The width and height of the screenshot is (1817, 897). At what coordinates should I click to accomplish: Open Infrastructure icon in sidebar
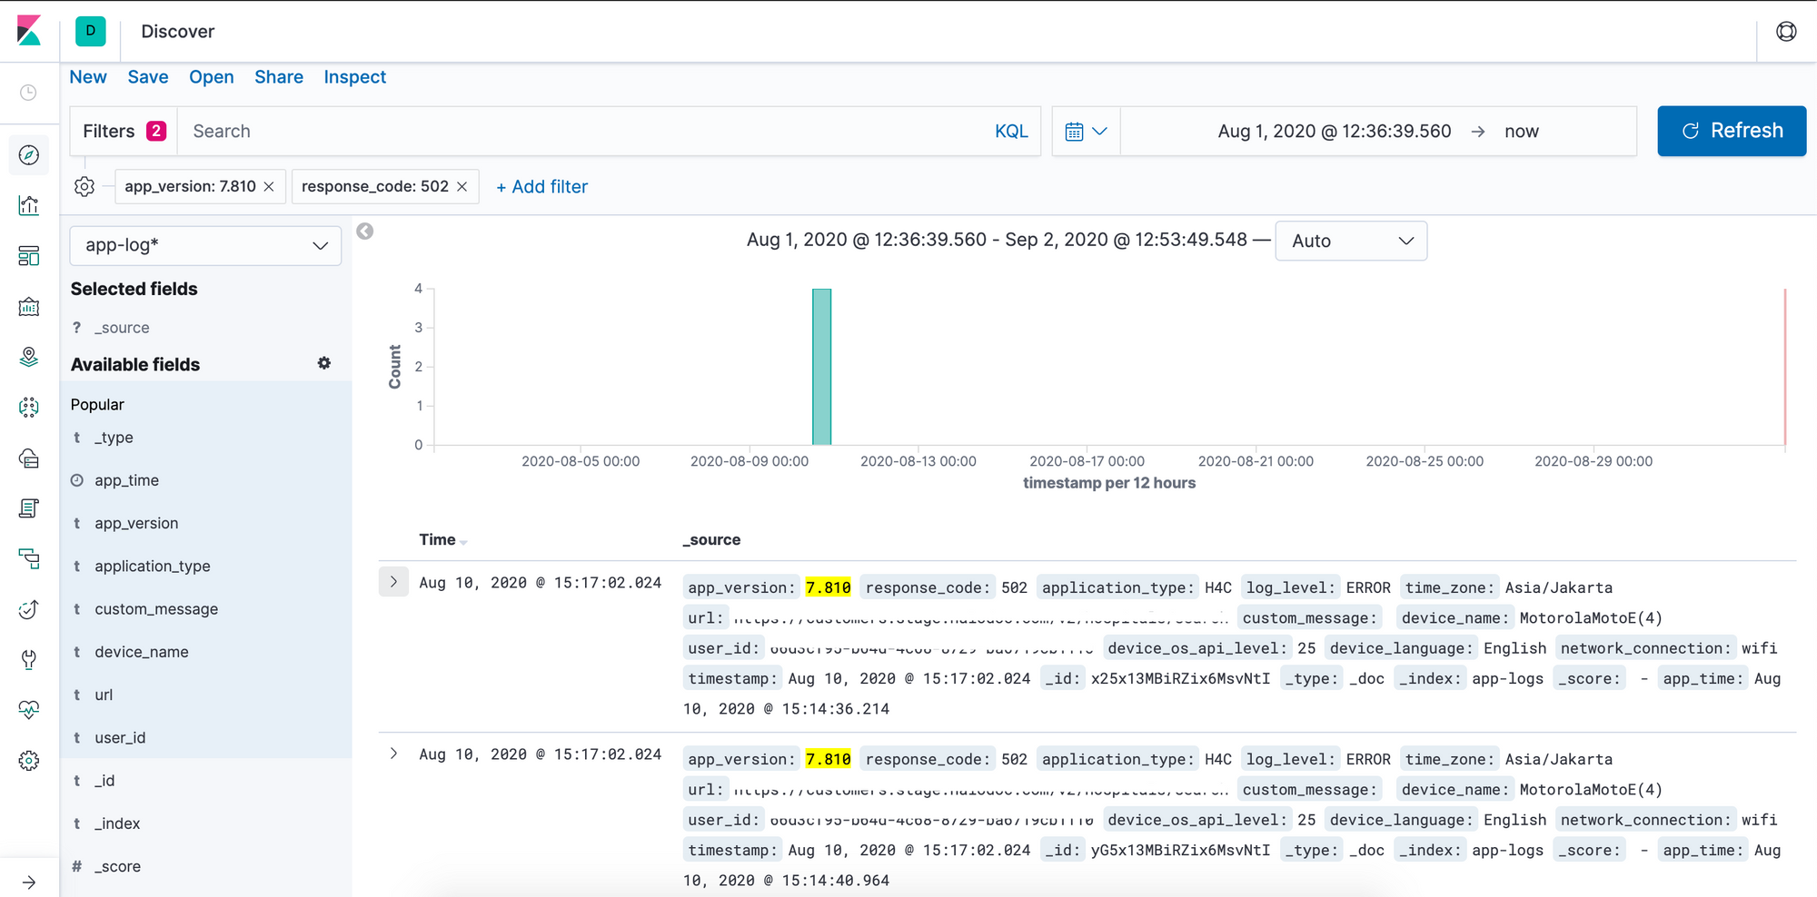(29, 458)
